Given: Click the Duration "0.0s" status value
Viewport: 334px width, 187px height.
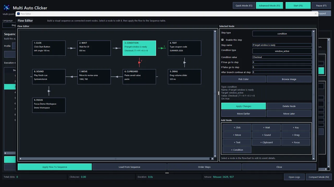Looking at the screenshot, I should (150, 177).
